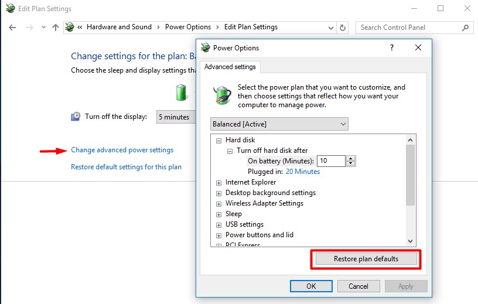The image size is (478, 304).
Task: Click Restore plan defaults button
Action: 366,259
